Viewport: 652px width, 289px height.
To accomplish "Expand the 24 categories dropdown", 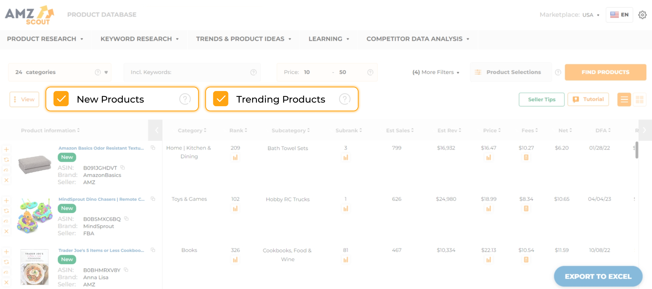I will tap(60, 72).
